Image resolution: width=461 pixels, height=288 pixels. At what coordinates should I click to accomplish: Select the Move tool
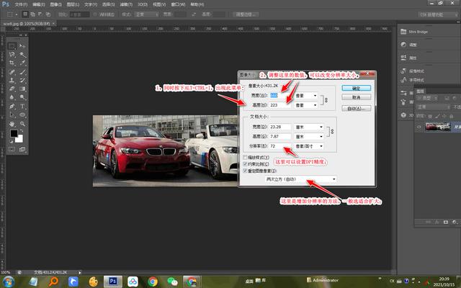(22, 46)
